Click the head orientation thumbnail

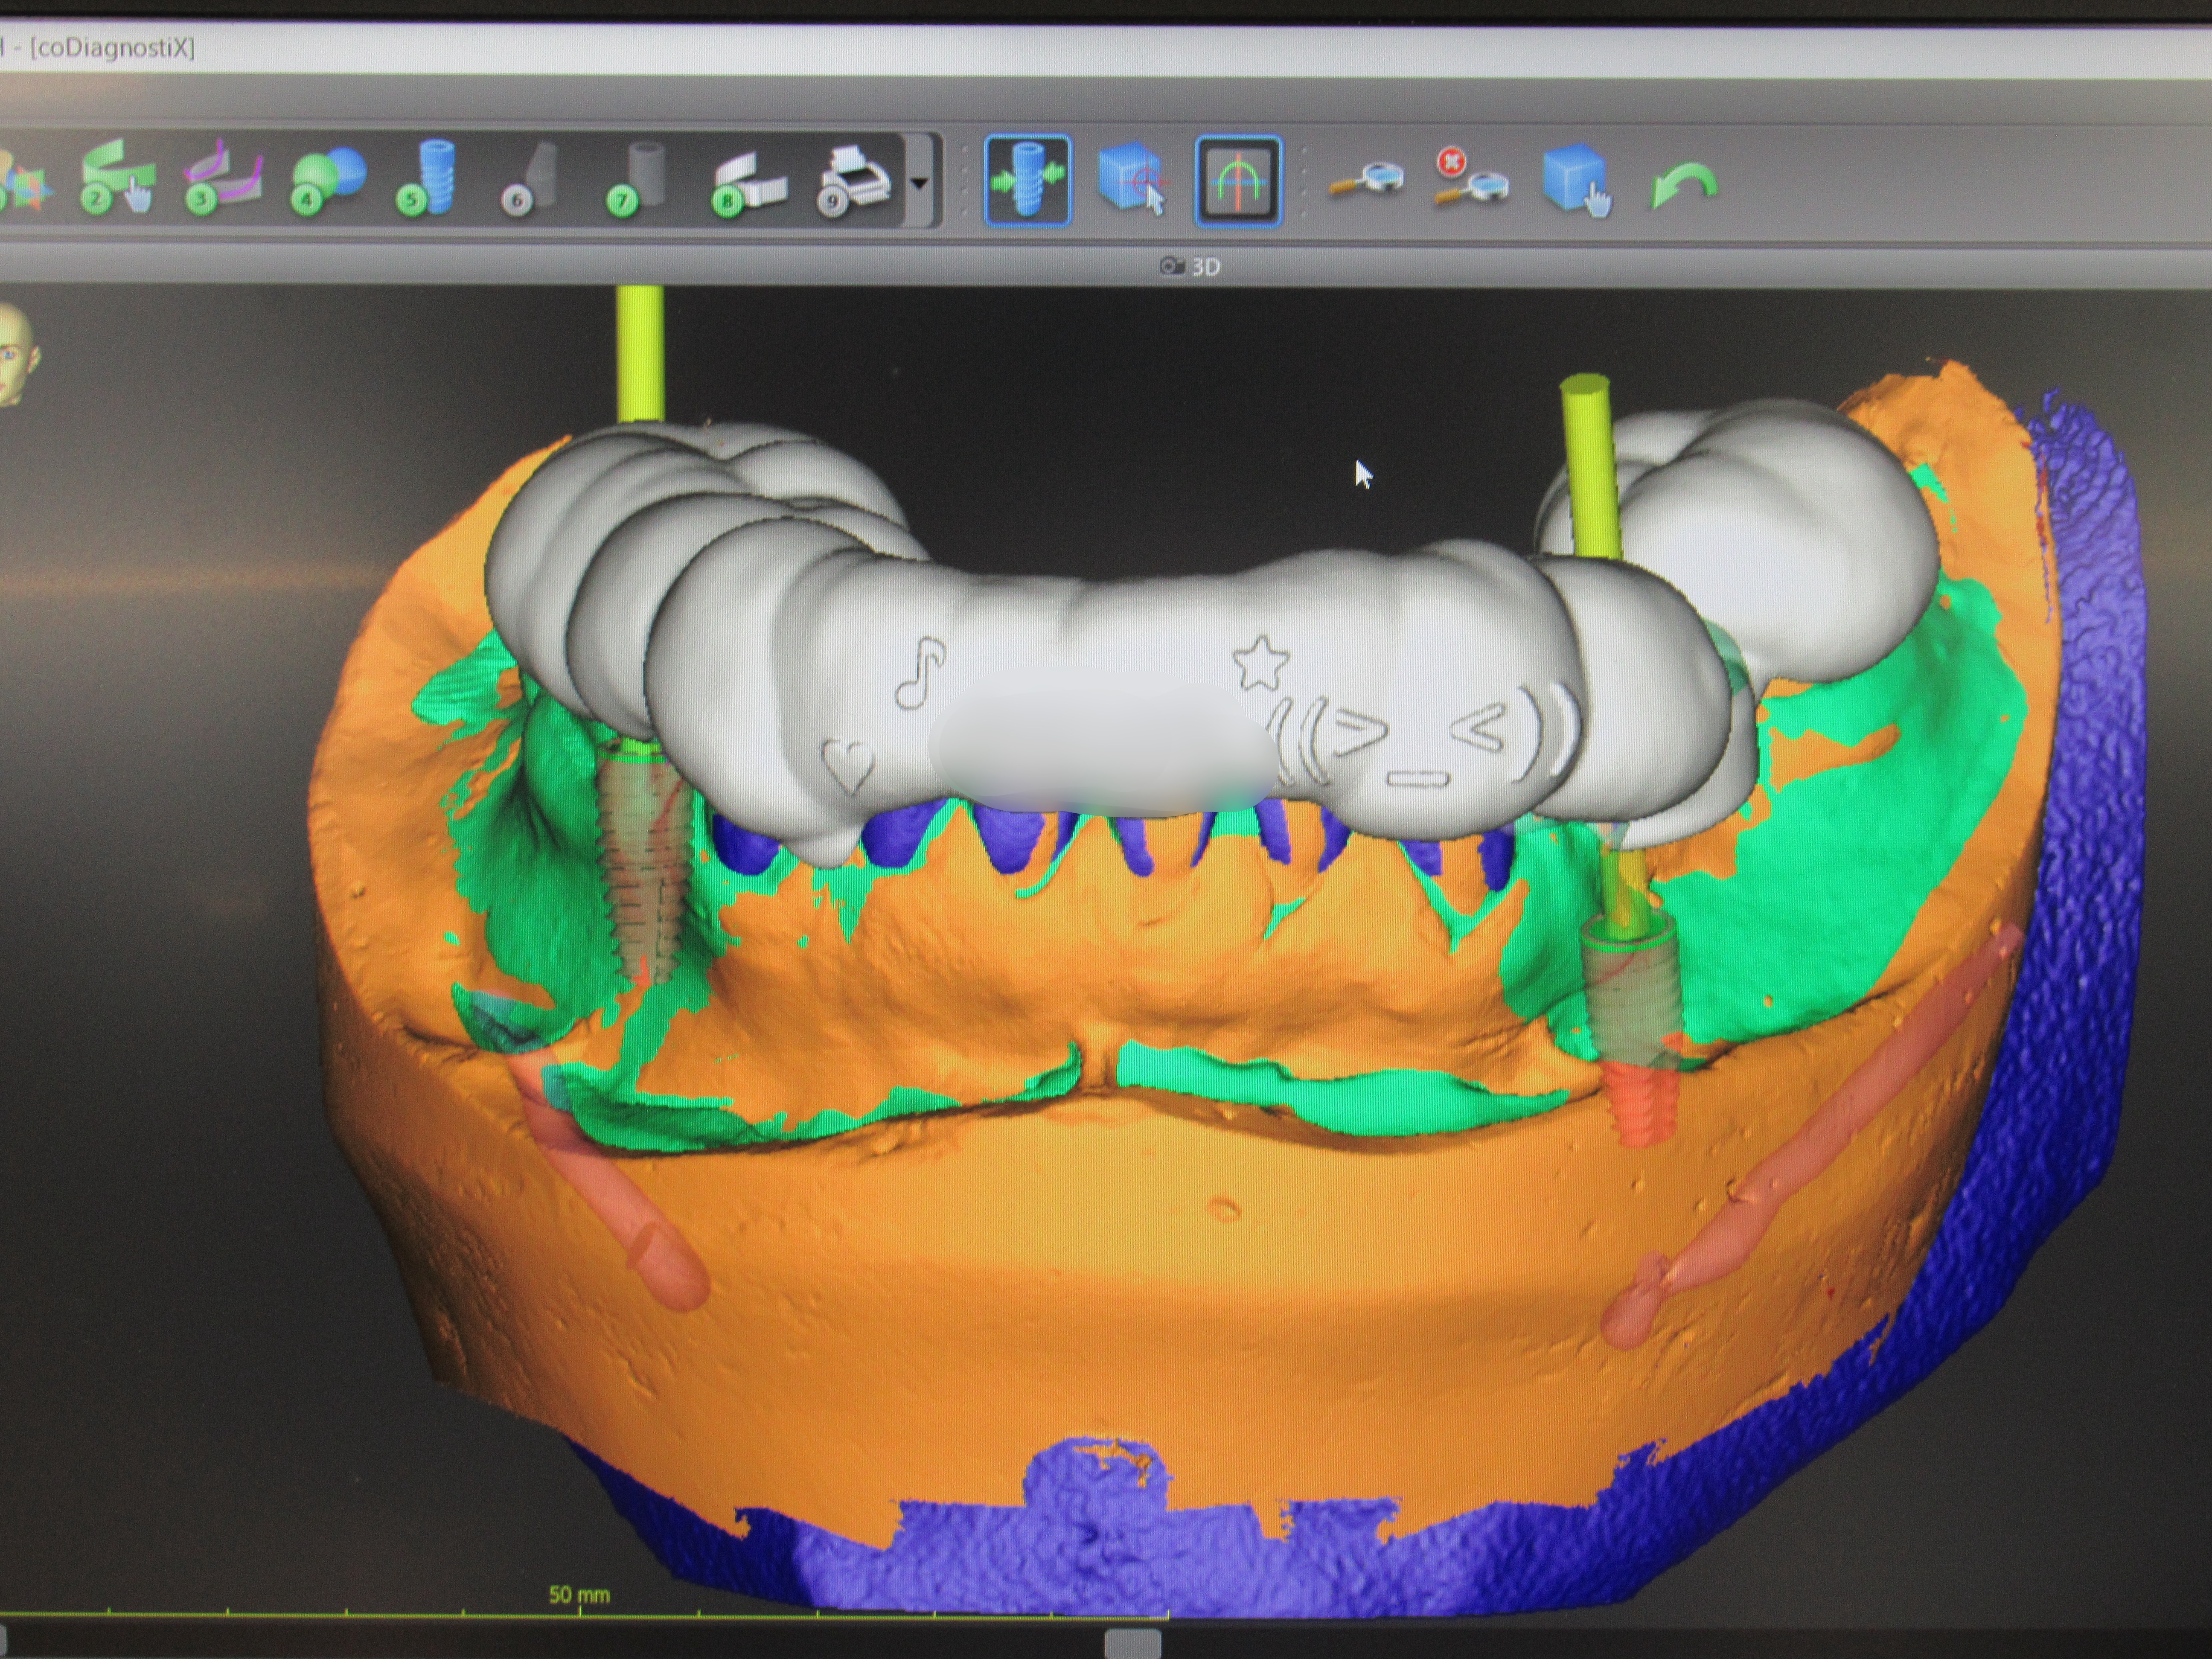click(17, 355)
